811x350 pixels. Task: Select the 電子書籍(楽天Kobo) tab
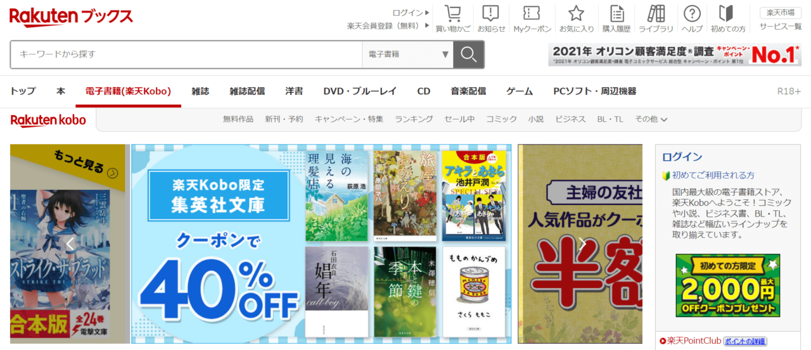point(128,91)
